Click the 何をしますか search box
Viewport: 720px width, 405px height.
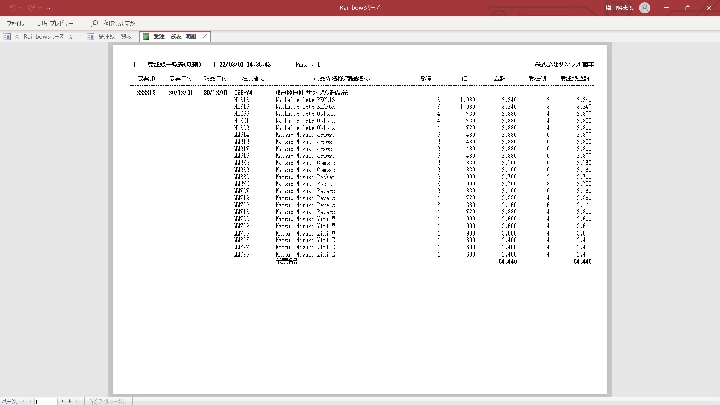[x=119, y=23]
